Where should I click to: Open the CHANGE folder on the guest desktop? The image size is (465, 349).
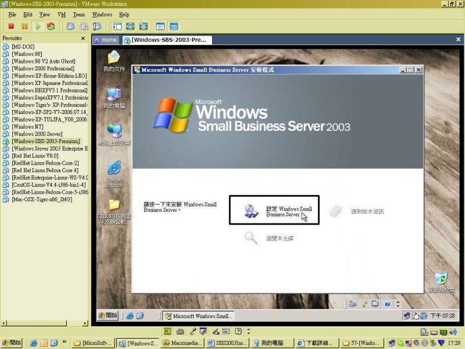pos(114,211)
